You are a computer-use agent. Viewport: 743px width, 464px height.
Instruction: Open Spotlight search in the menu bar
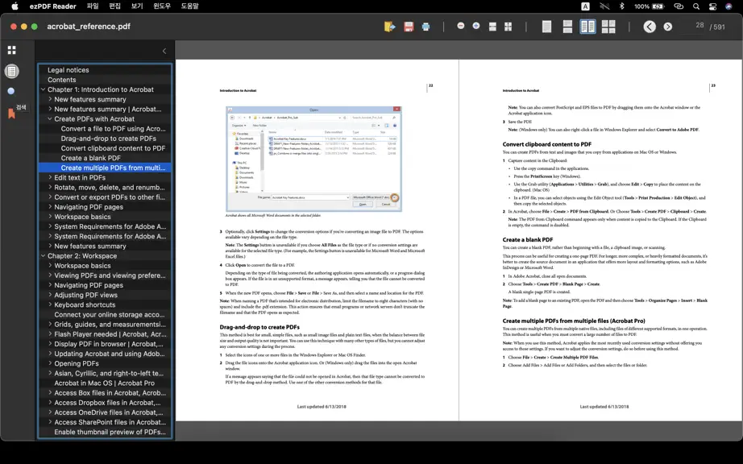point(696,6)
